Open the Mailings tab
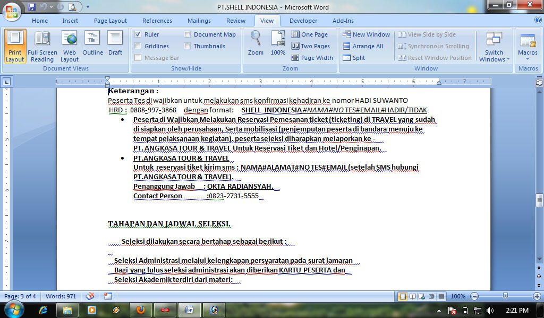 point(199,21)
